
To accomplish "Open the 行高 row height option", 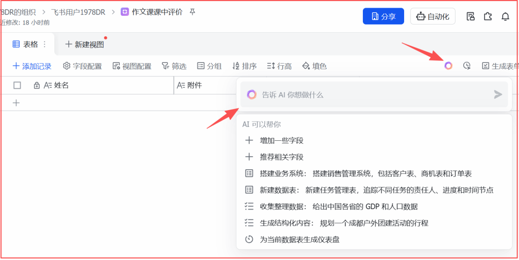I will coord(279,66).
